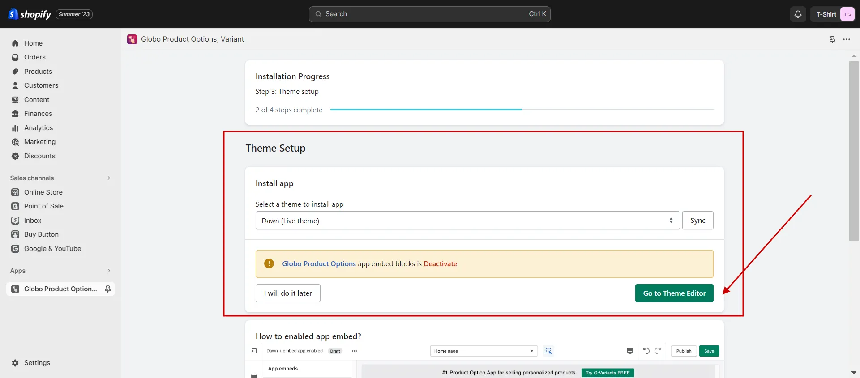The image size is (860, 378).
Task: Click the scrollbar down arrow
Action: 854,372
